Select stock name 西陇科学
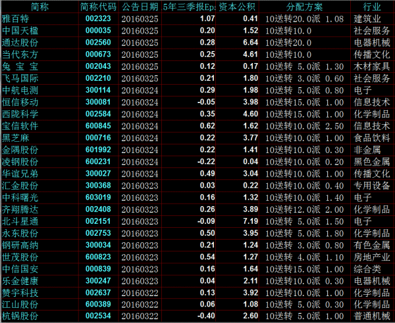The width and height of the screenshot is (395, 323). 20,114
